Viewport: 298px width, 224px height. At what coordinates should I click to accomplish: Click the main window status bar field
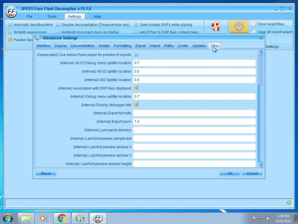149,203
